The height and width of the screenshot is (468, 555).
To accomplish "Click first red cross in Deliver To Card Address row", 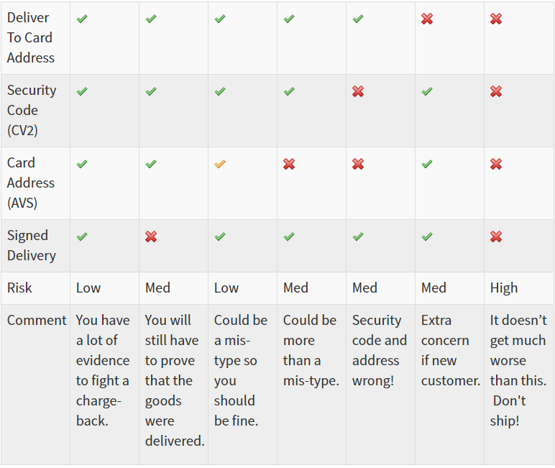I will tap(427, 19).
